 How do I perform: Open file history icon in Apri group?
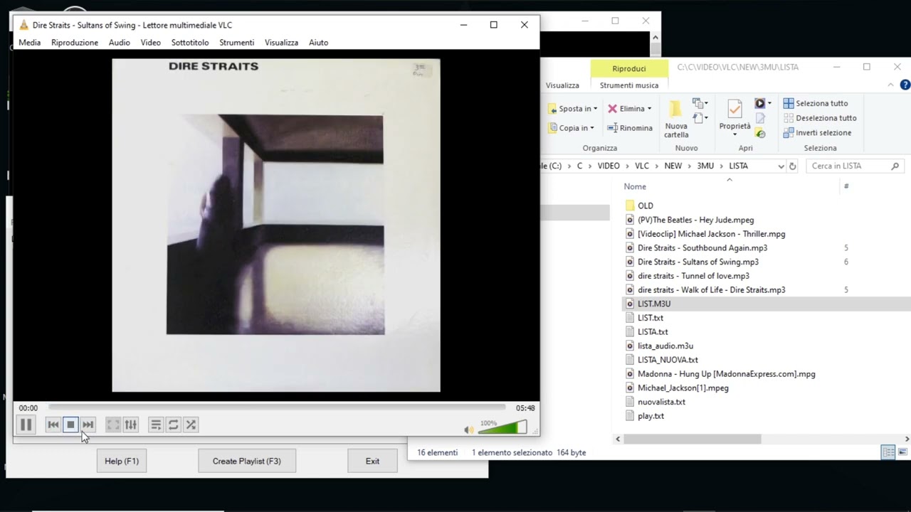pyautogui.click(x=760, y=133)
